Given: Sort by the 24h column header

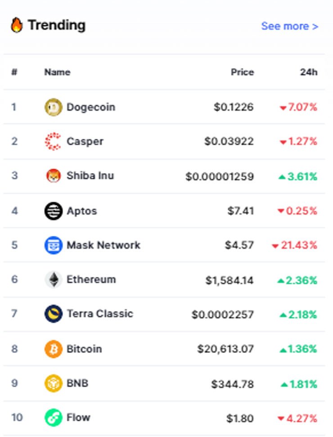Looking at the screenshot, I should pyautogui.click(x=309, y=72).
